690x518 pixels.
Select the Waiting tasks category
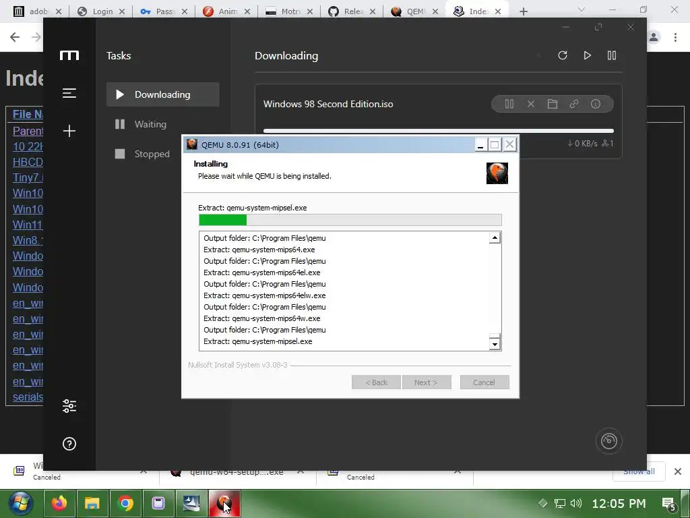[163, 124]
